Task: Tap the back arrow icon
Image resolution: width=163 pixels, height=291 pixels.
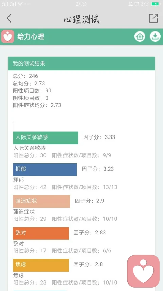Action: (9, 18)
